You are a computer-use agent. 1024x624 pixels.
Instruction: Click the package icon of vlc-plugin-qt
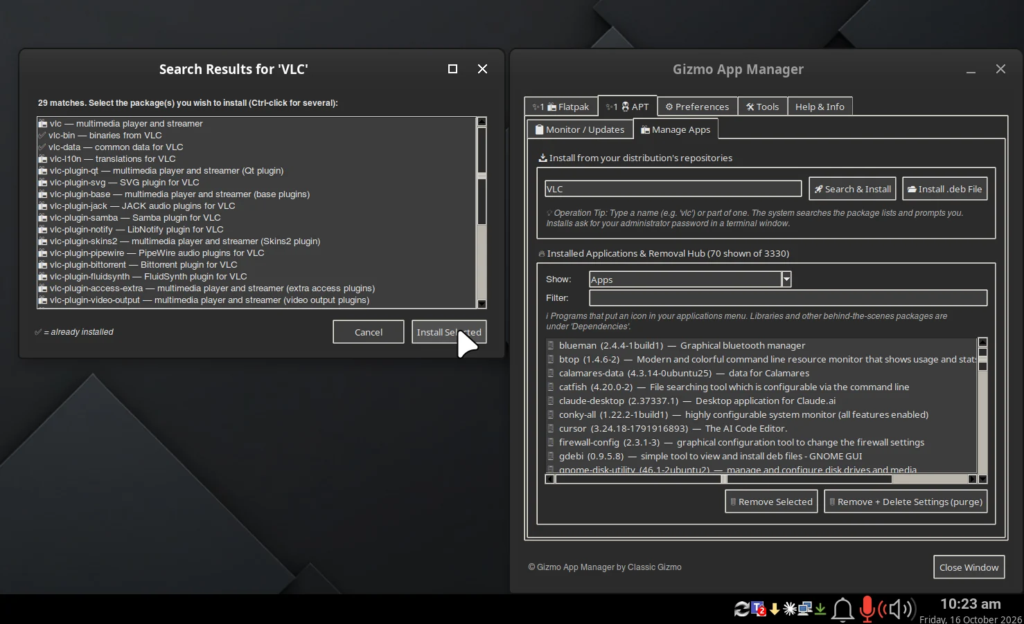point(43,171)
